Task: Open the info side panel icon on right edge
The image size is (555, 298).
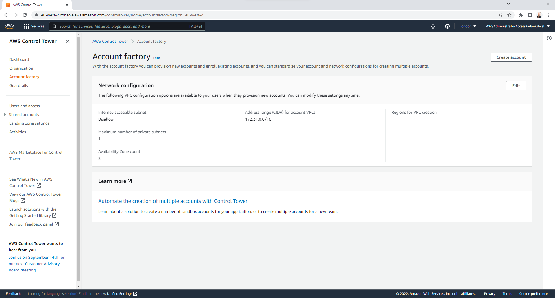Action: (x=549, y=38)
